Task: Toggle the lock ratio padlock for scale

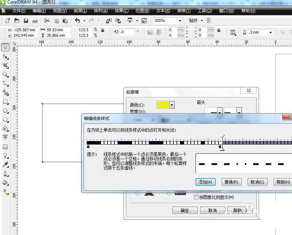Action: click(x=103, y=30)
